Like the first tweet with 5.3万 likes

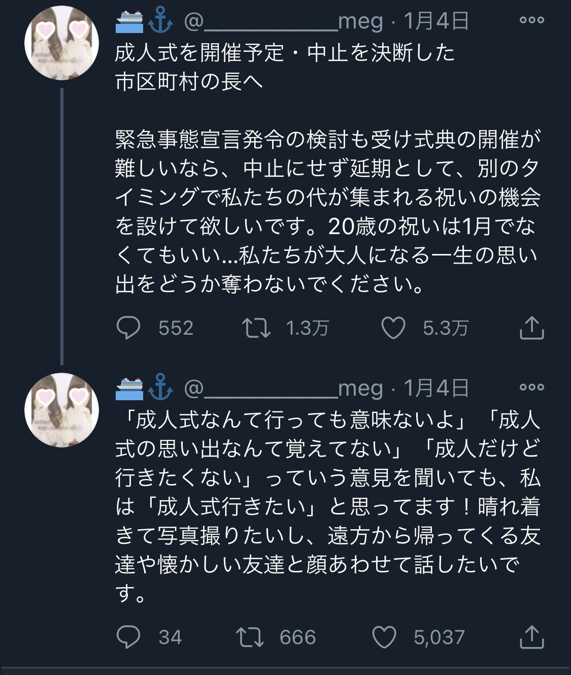point(393,328)
